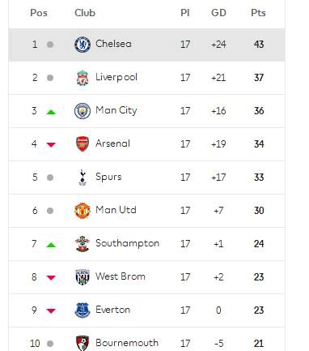Click the Bournemouth club badge
This screenshot has height=351, width=309.
point(83,343)
